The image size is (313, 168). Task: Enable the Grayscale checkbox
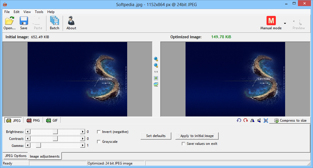99,142
